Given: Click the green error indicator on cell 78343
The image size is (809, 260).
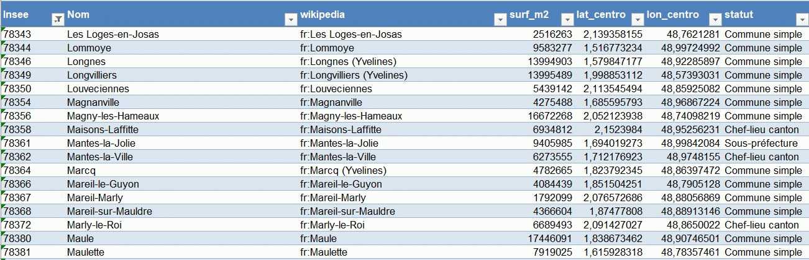Looking at the screenshot, I should click(3, 29).
